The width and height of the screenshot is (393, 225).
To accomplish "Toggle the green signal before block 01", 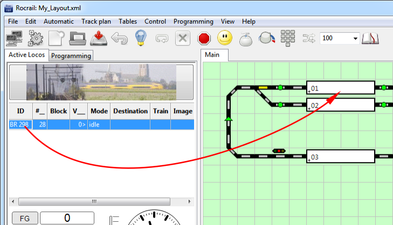I will (x=280, y=87).
